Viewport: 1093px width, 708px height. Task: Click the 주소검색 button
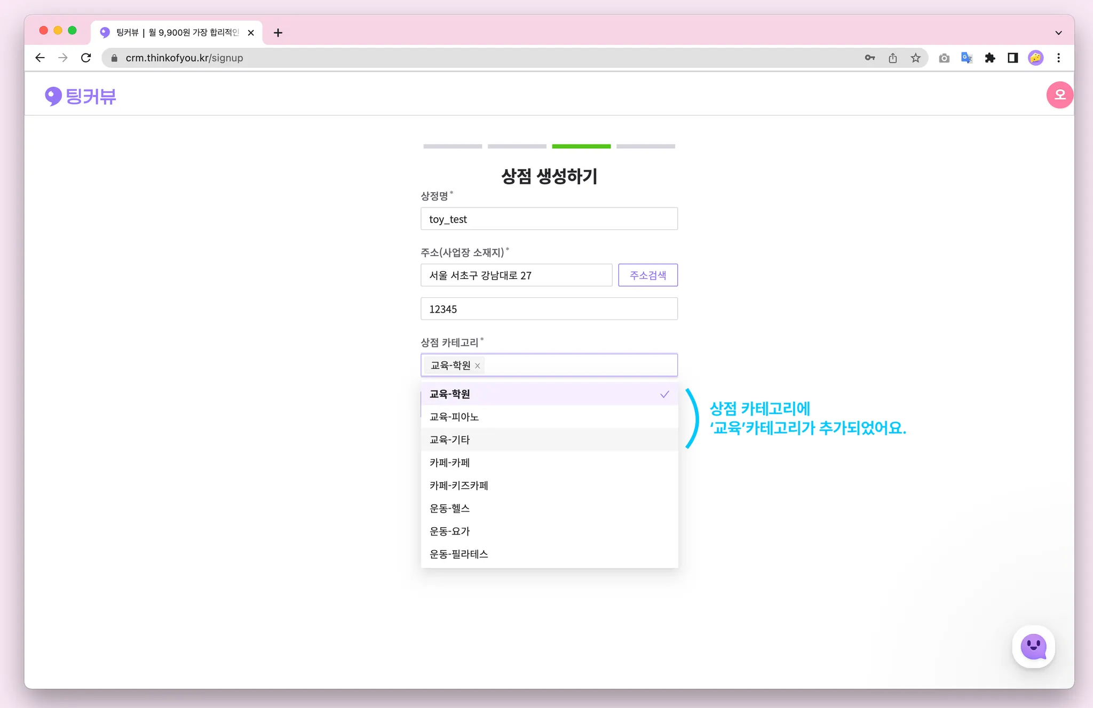[x=647, y=275]
